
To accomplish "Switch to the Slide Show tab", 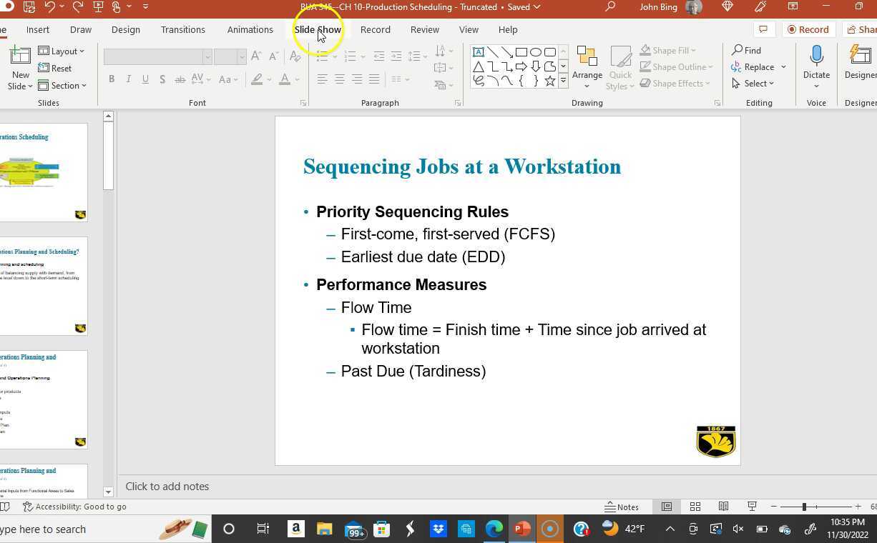I will coord(318,29).
